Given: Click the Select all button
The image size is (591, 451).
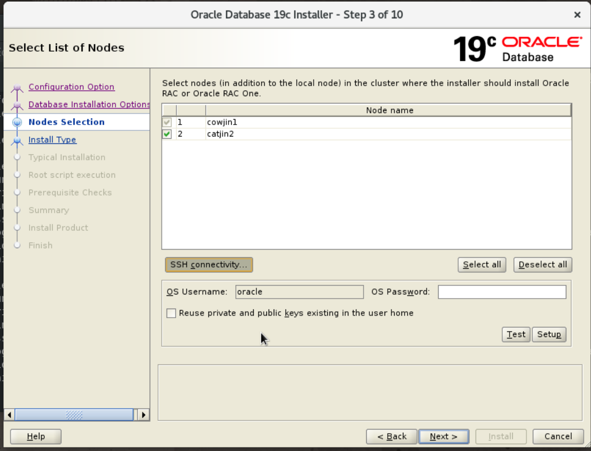Looking at the screenshot, I should tap(482, 265).
